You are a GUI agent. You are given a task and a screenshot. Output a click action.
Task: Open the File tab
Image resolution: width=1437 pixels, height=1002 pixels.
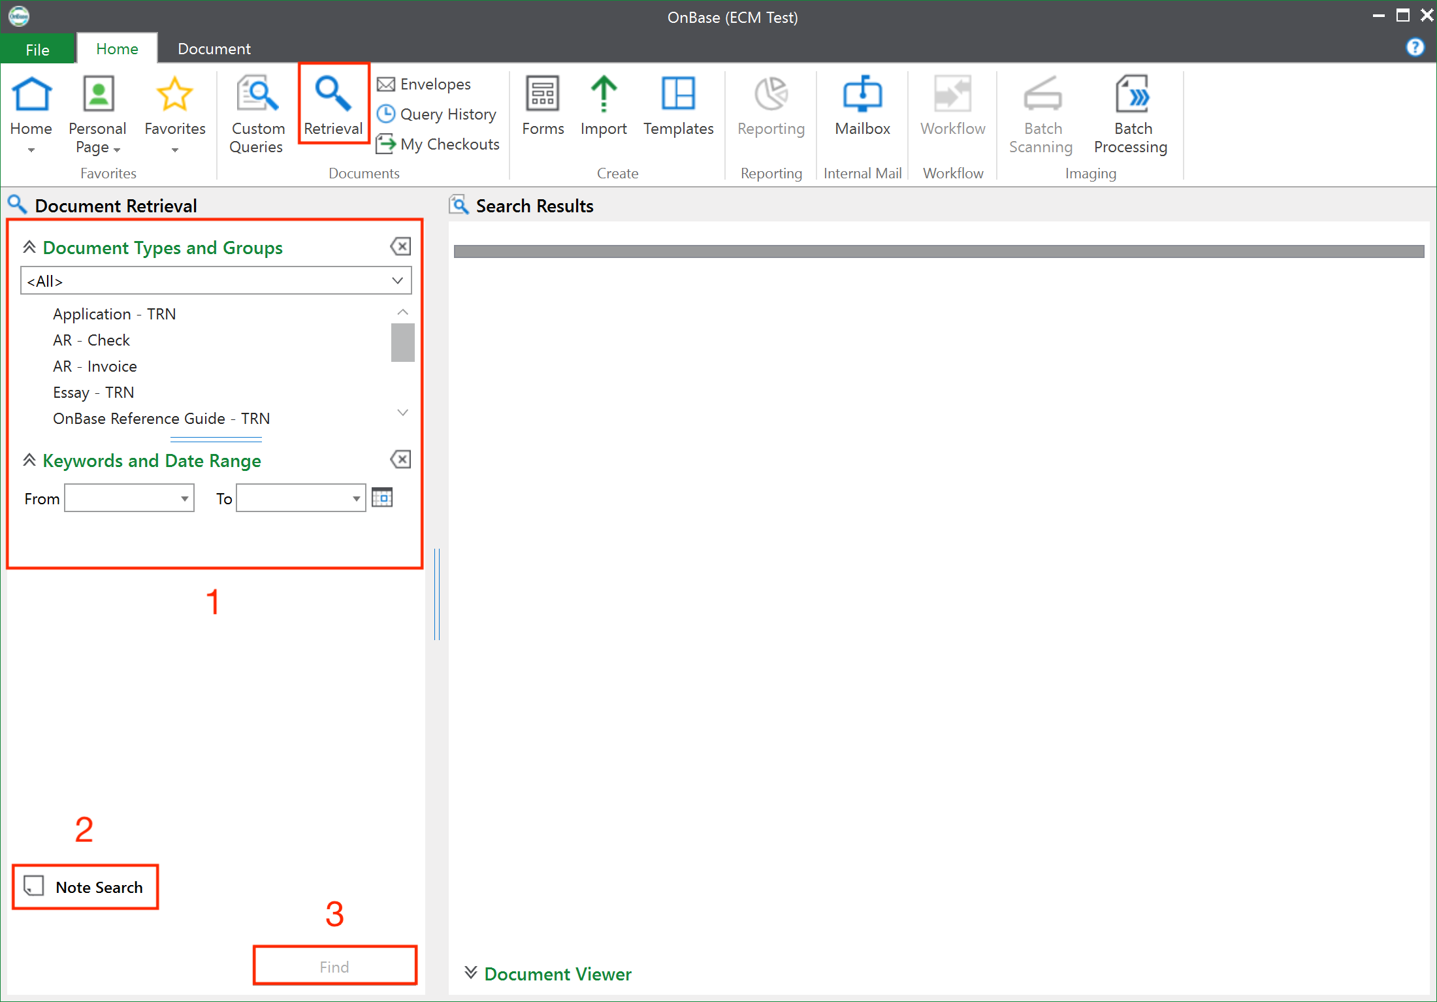[x=38, y=49]
